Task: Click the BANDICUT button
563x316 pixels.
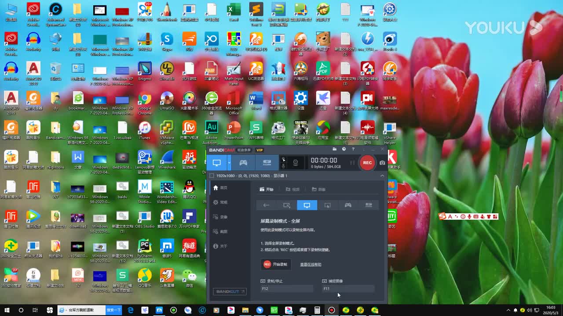Action: pos(230,291)
